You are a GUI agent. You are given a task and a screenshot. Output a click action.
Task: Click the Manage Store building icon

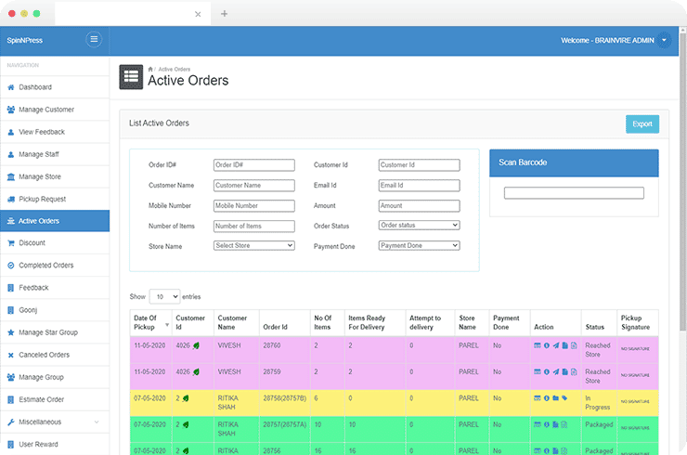coord(11,176)
